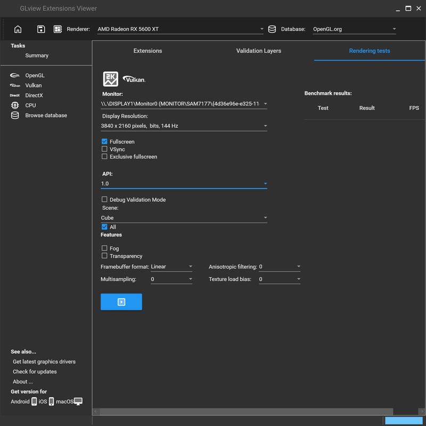Minimize the GLview window
Image resolution: width=426 pixels, height=426 pixels.
398,9
